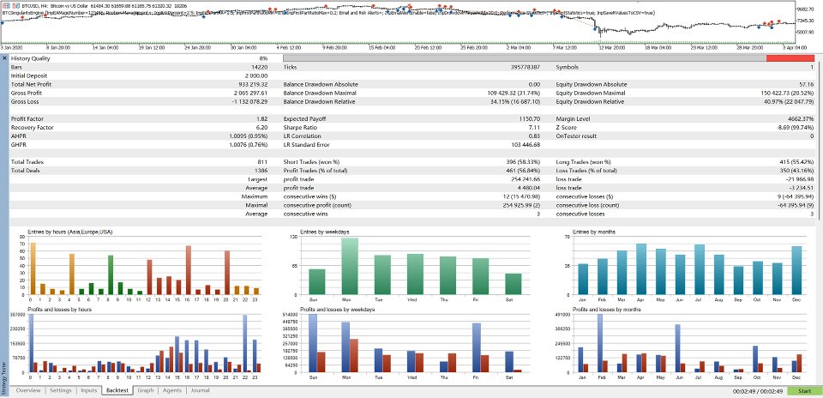This screenshot has height=398, width=823.
Task: Select the LR Correlation value 0.83
Action: [536, 136]
